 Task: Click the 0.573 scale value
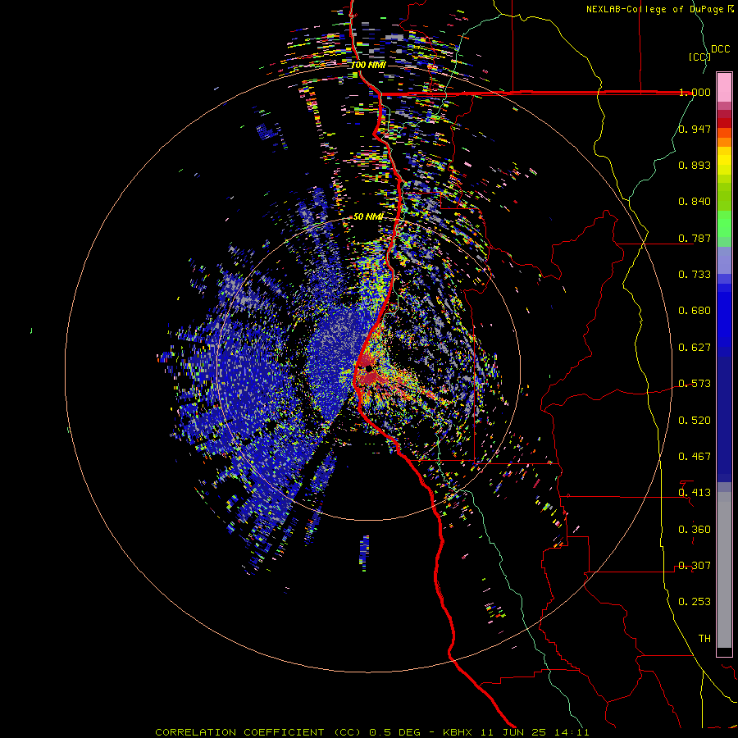pyautogui.click(x=695, y=384)
